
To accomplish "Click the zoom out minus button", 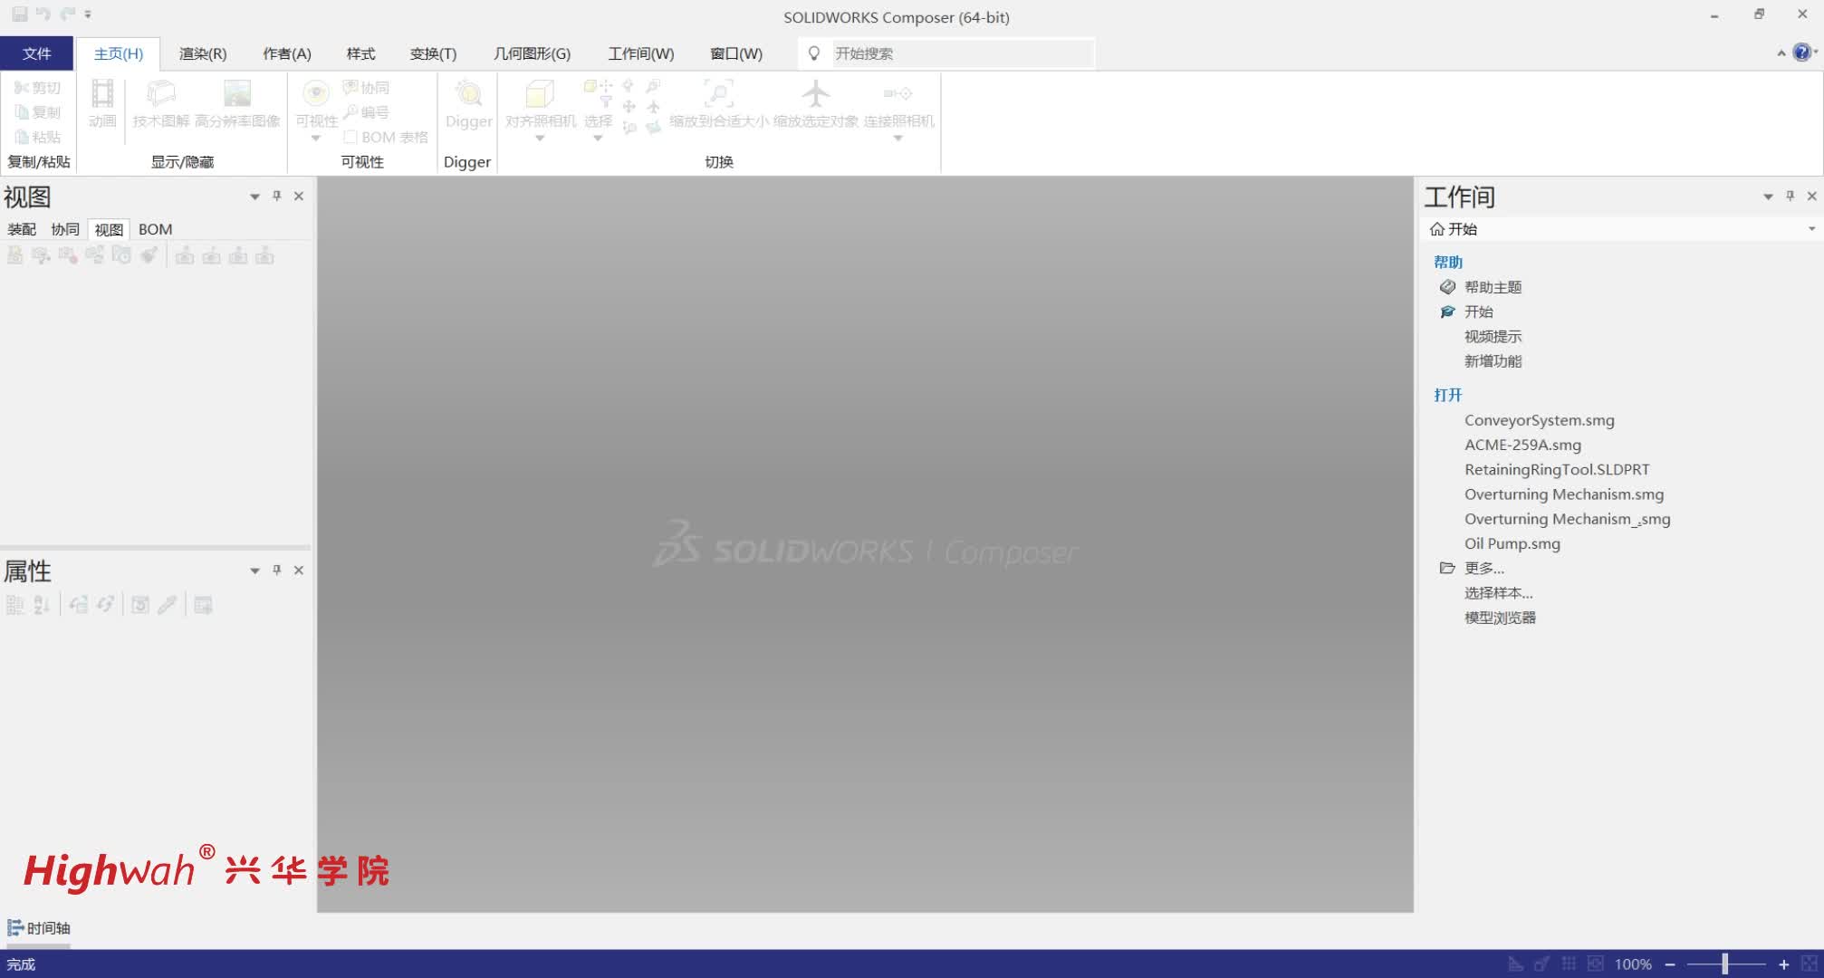I will pyautogui.click(x=1669, y=964).
